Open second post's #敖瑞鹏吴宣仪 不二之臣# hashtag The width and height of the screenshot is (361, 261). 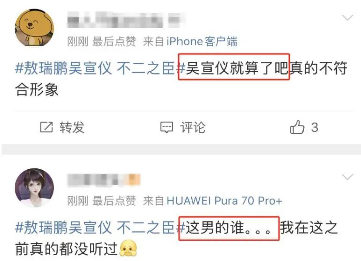coord(100,227)
